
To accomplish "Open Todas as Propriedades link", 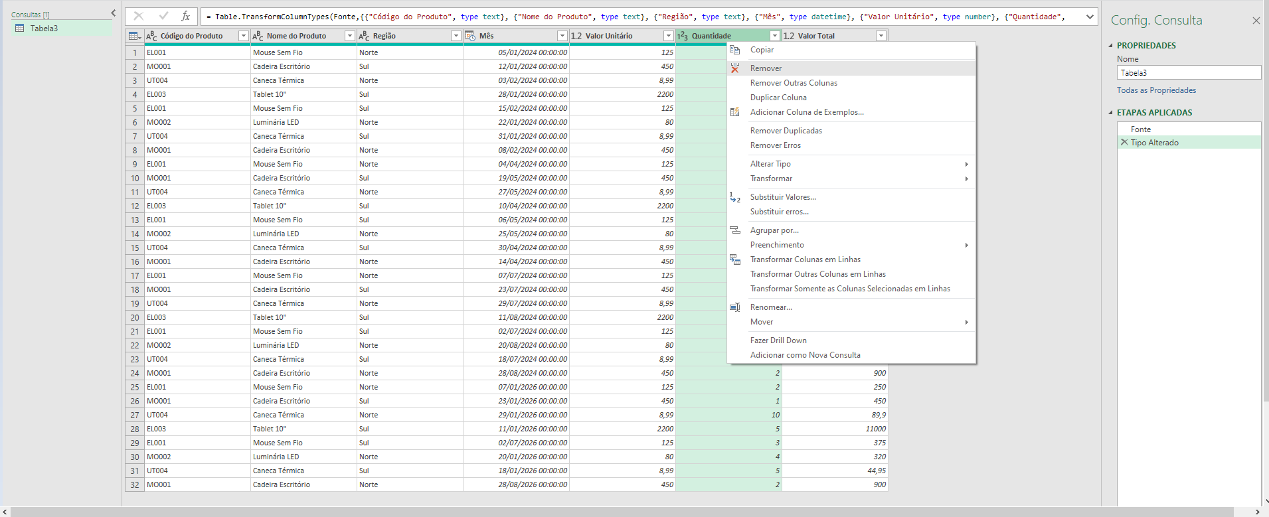I will 1156,90.
